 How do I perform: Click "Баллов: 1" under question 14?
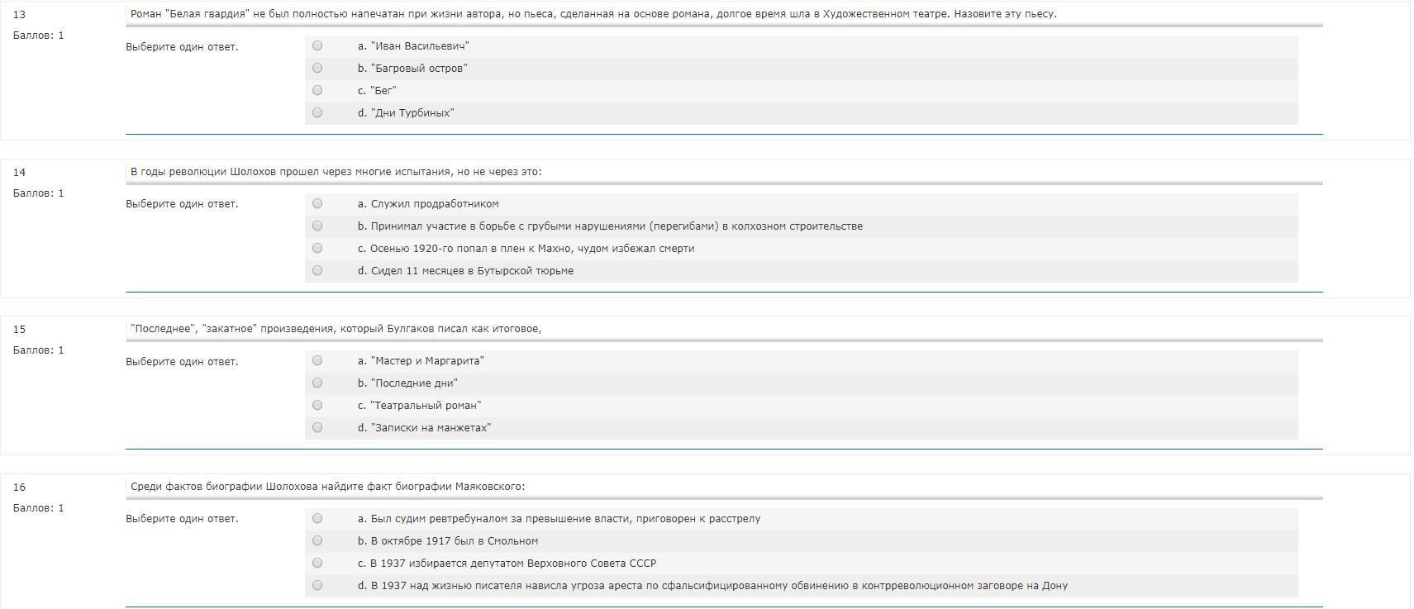[38, 193]
